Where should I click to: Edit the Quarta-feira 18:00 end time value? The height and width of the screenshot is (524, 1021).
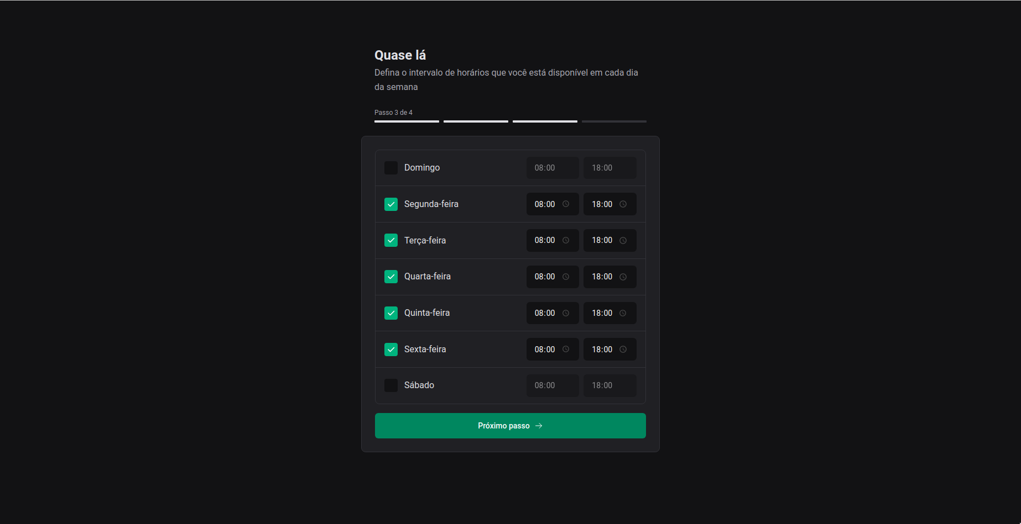point(602,277)
